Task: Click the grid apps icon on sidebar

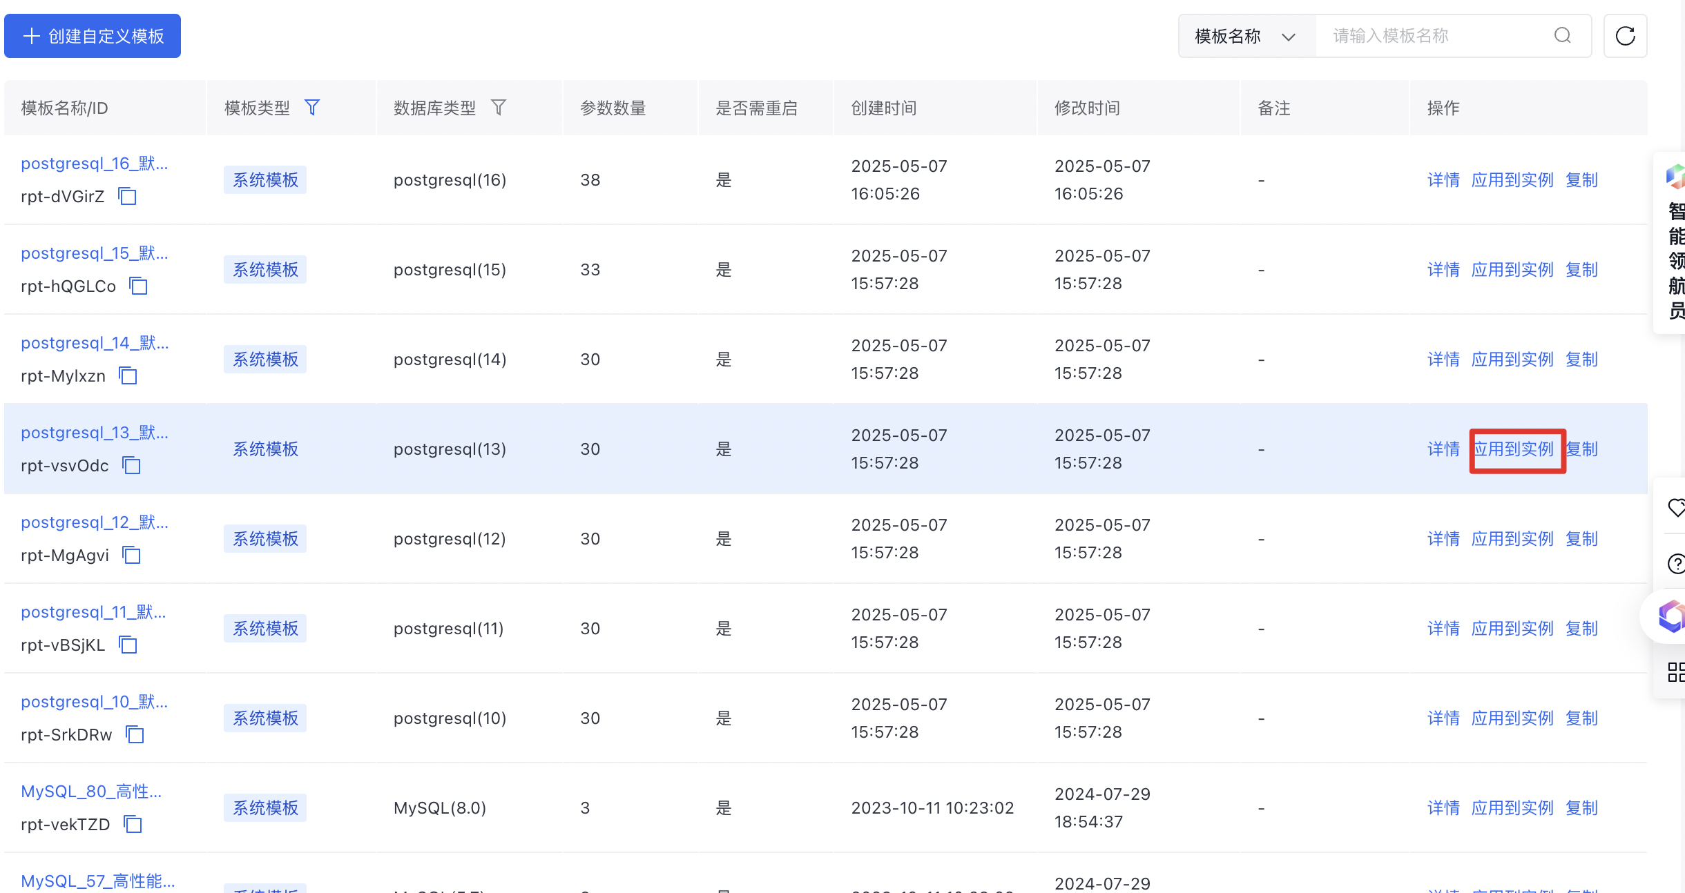Action: coord(1676,672)
